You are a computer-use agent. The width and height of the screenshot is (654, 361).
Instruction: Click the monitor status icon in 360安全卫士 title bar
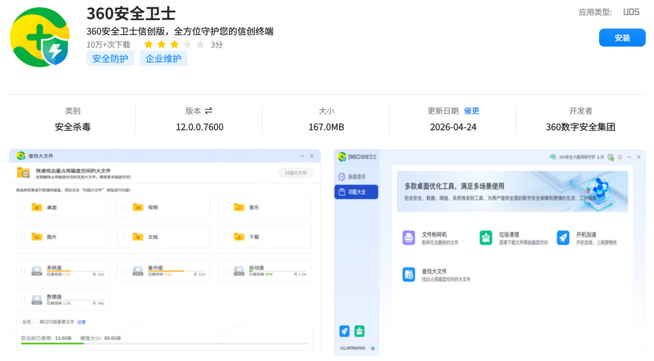[611, 157]
